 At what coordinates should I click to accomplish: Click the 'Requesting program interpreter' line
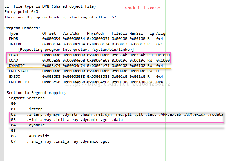[76, 50]
